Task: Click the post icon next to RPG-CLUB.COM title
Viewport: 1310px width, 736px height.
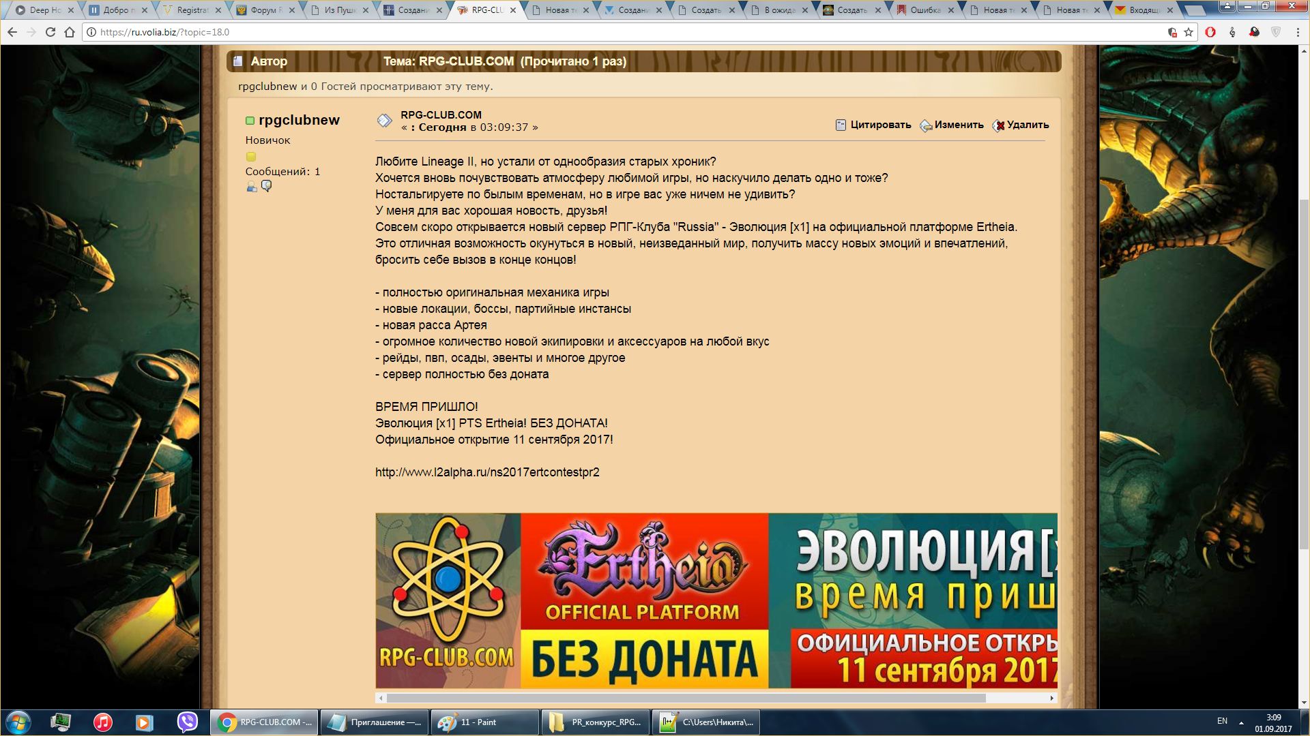Action: pos(385,121)
